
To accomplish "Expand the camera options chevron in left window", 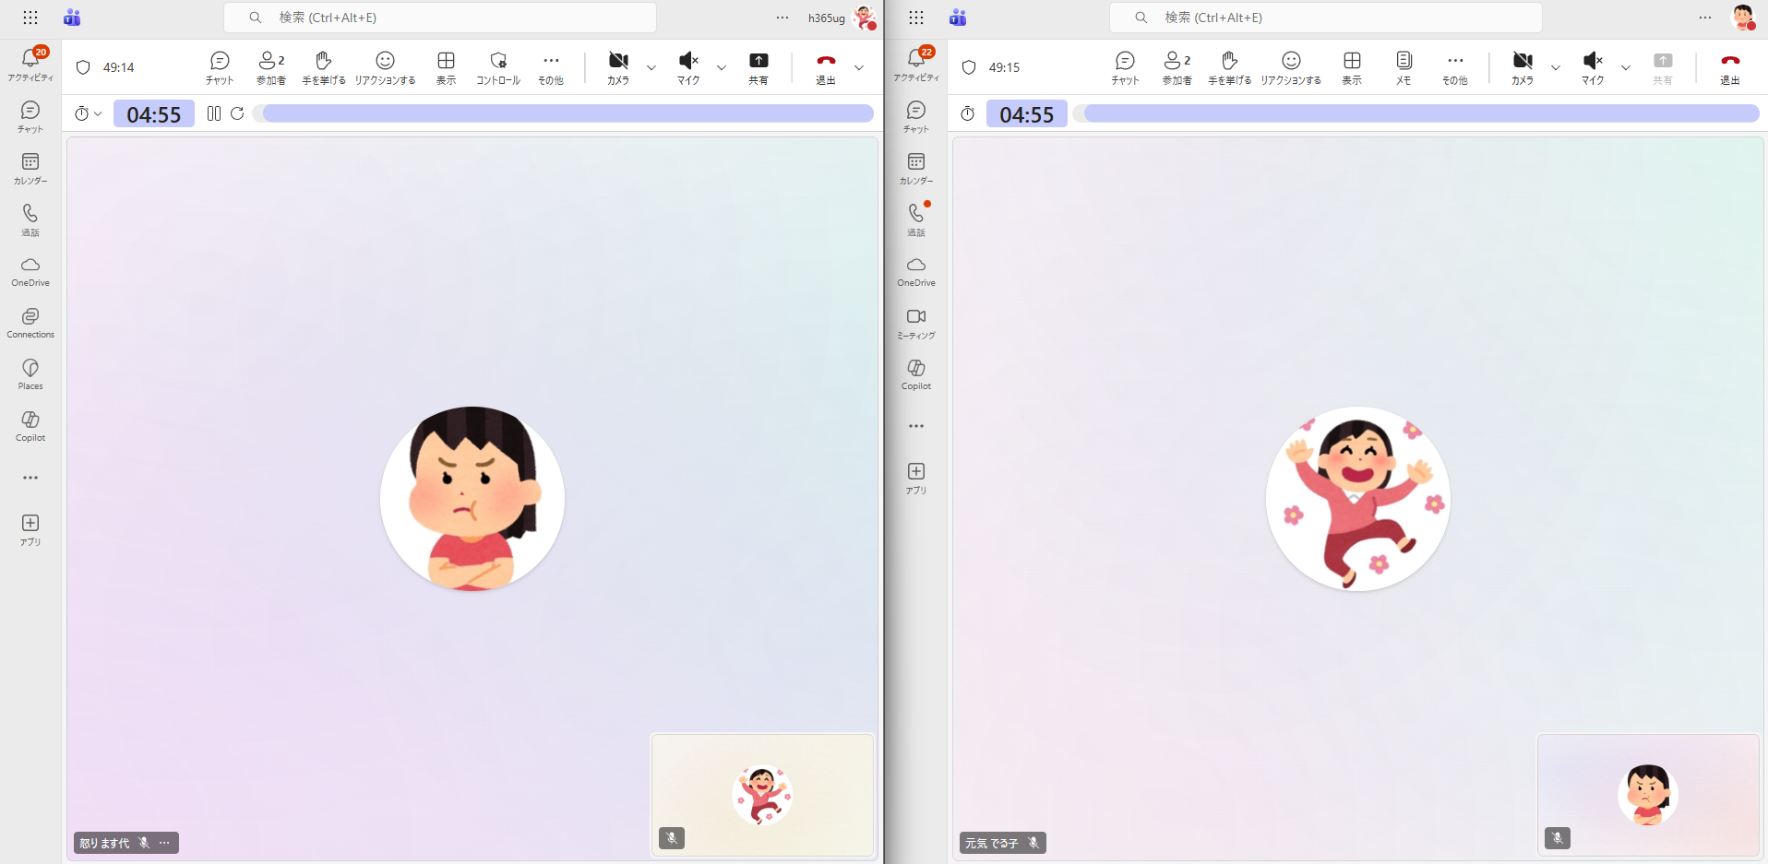I will [x=651, y=67].
